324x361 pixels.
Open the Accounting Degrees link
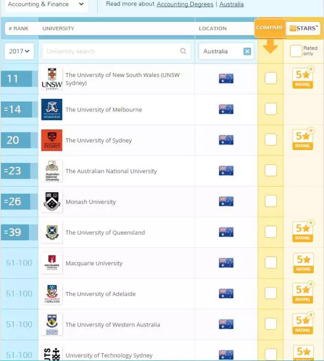pos(185,4)
